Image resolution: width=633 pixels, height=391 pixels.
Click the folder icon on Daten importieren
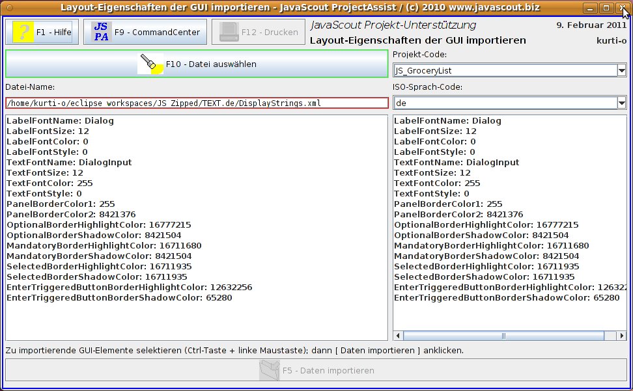[x=268, y=370]
